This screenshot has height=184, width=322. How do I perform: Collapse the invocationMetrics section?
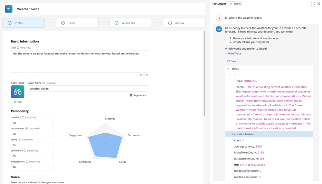pos(228,134)
